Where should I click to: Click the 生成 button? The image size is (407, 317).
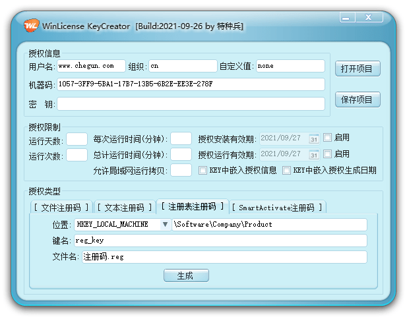[x=186, y=275]
